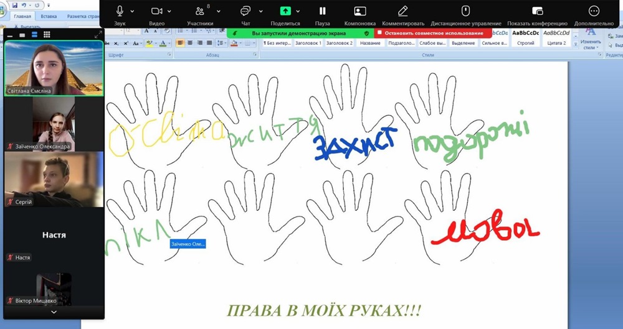Apply the Заголовок 2 style
623x329 pixels.
click(x=340, y=43)
